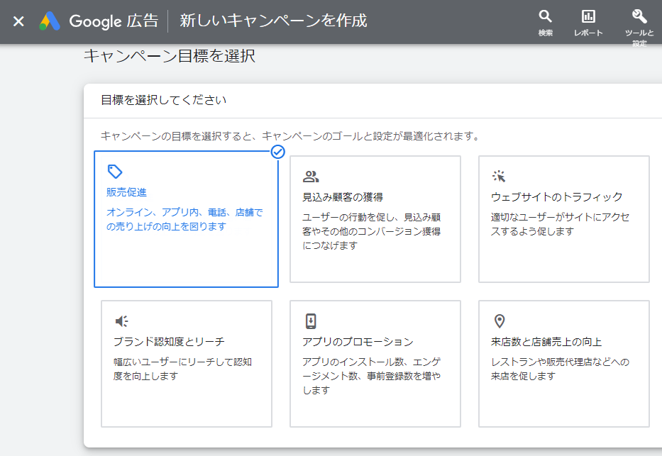662x456 pixels.
Task: Click the Google 広告 logo
Action: (x=99, y=21)
